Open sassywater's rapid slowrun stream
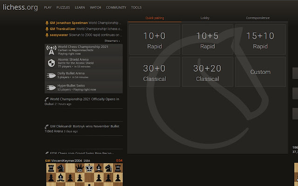298x186 pixels. pos(84,35)
